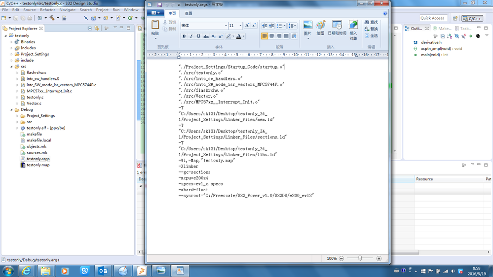Open bullet list style dropdown arrow

click(285, 26)
